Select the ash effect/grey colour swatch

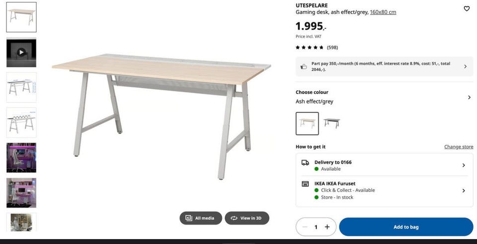pyautogui.click(x=307, y=124)
